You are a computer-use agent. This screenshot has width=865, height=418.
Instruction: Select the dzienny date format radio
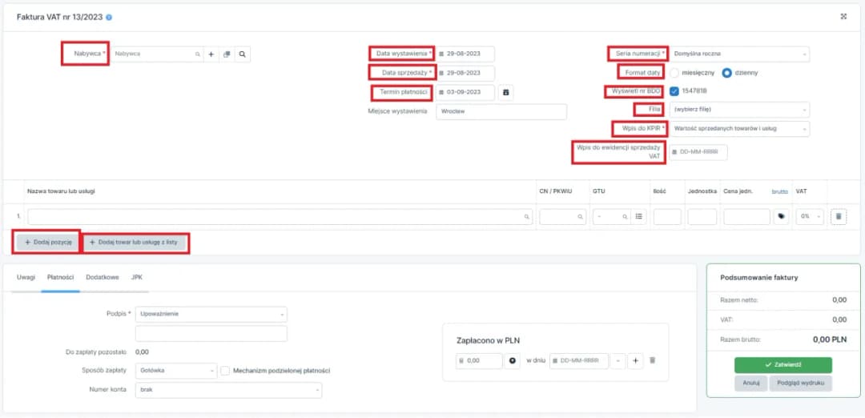727,73
